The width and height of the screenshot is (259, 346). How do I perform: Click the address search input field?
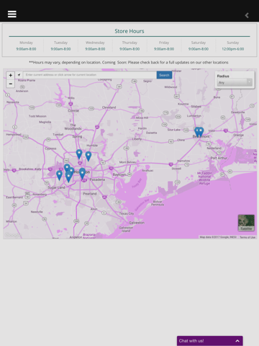(x=90, y=75)
